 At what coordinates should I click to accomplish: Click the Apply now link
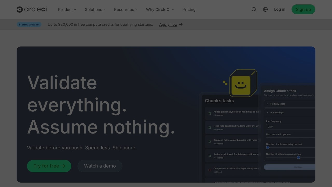pos(168,24)
